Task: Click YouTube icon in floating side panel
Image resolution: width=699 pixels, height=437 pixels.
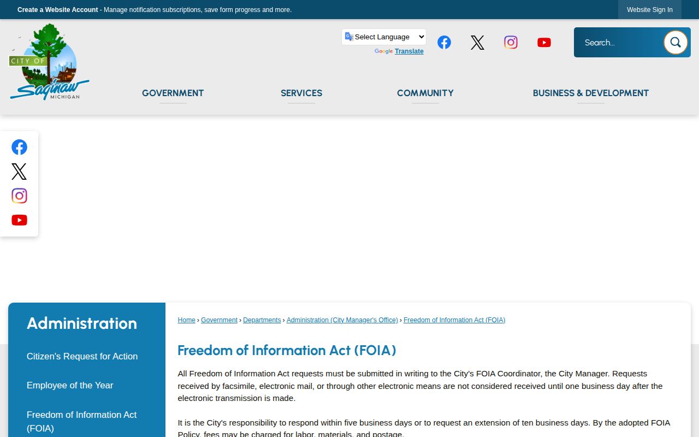Action: coord(19,220)
